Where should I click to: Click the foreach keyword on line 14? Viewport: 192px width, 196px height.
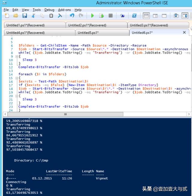click(x=25, y=74)
